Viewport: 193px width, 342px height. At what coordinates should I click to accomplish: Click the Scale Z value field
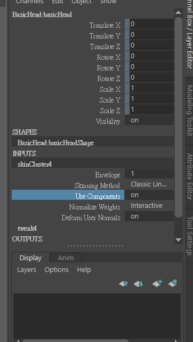coord(151,110)
